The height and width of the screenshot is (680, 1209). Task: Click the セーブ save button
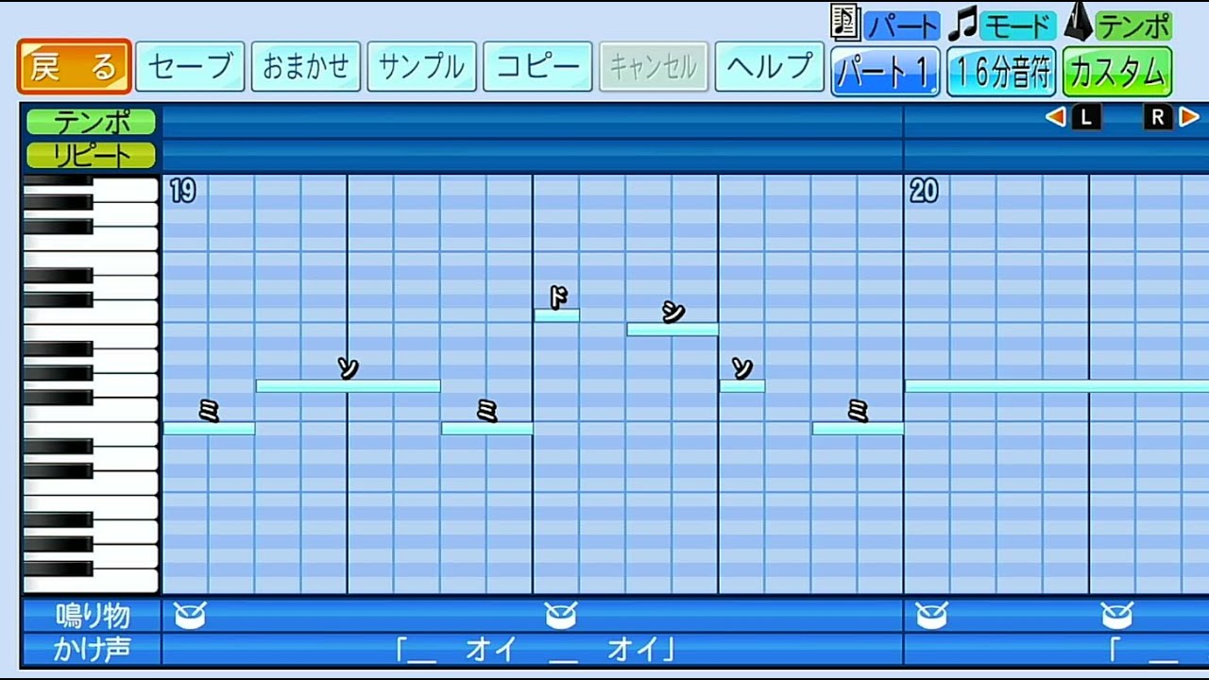pos(190,67)
